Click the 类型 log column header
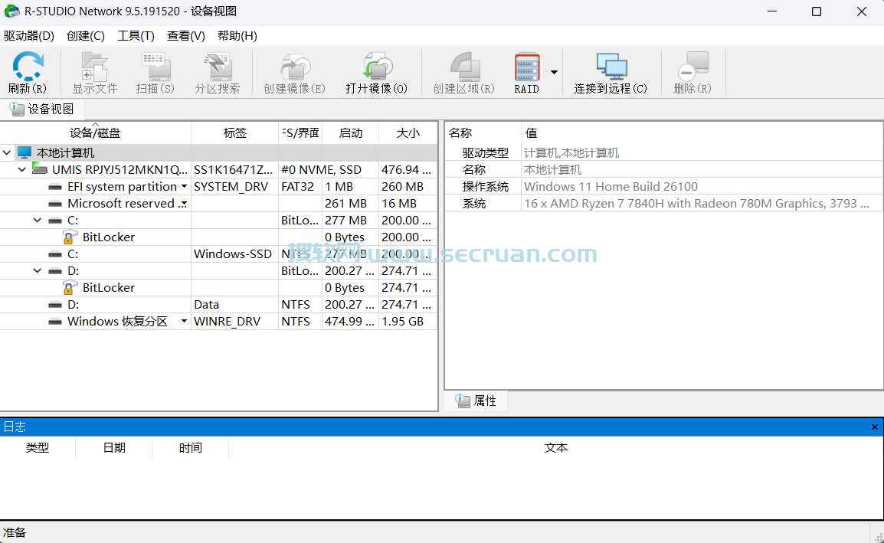 [x=38, y=448]
